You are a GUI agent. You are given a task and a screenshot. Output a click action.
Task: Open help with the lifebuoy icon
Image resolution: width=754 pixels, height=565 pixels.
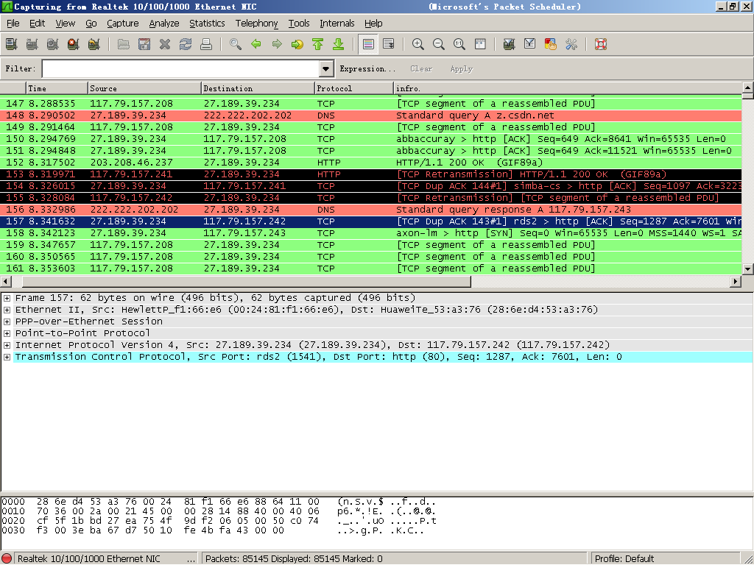point(601,44)
